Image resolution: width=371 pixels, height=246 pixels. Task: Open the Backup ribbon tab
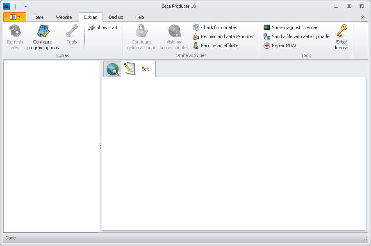pos(116,17)
